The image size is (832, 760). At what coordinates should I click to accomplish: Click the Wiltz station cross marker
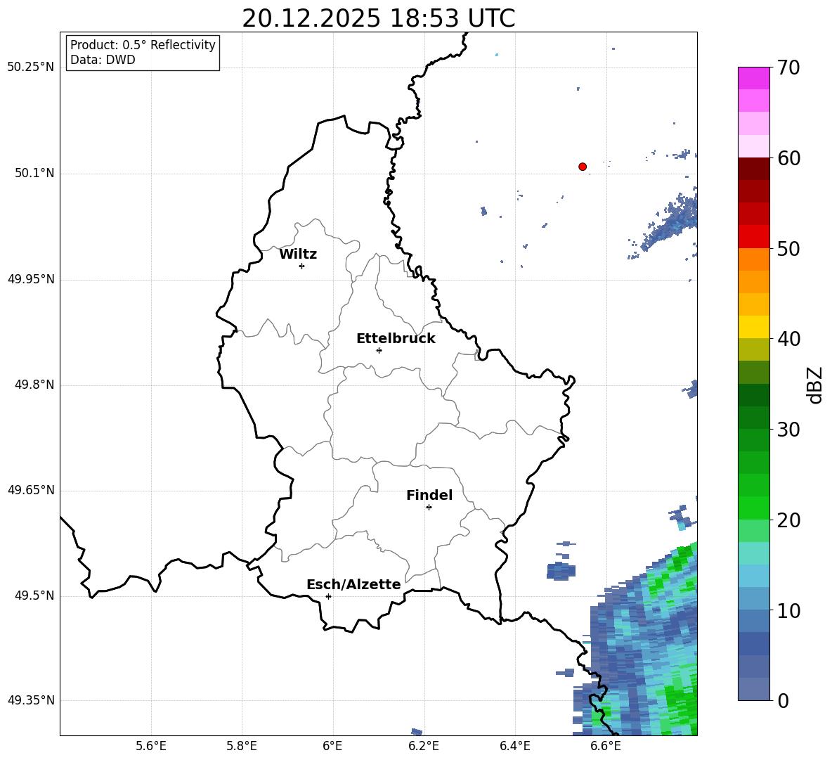click(302, 266)
